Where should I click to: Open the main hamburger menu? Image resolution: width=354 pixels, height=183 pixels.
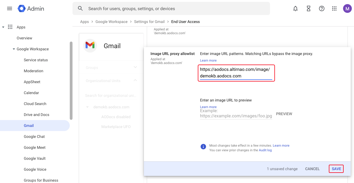(x=10, y=8)
